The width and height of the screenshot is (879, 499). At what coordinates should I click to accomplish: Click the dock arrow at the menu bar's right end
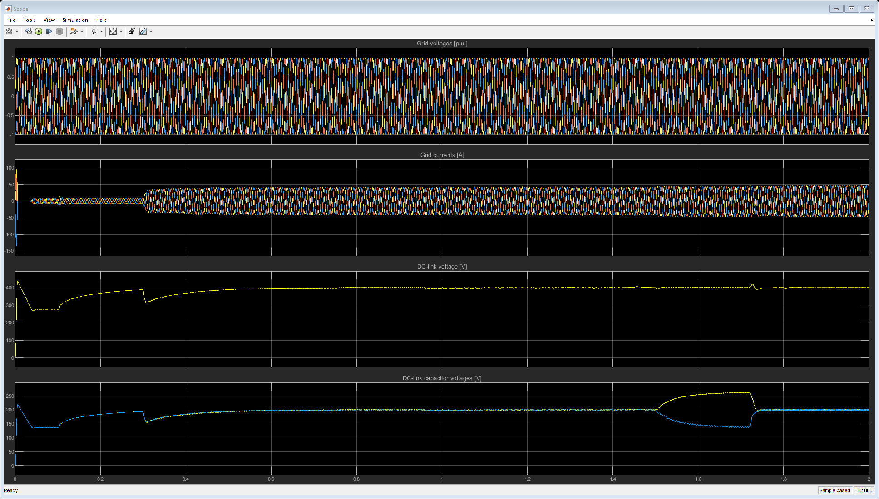(871, 20)
